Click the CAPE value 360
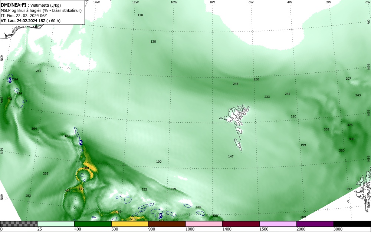The height and width of the screenshot is (232, 371). 341,150
